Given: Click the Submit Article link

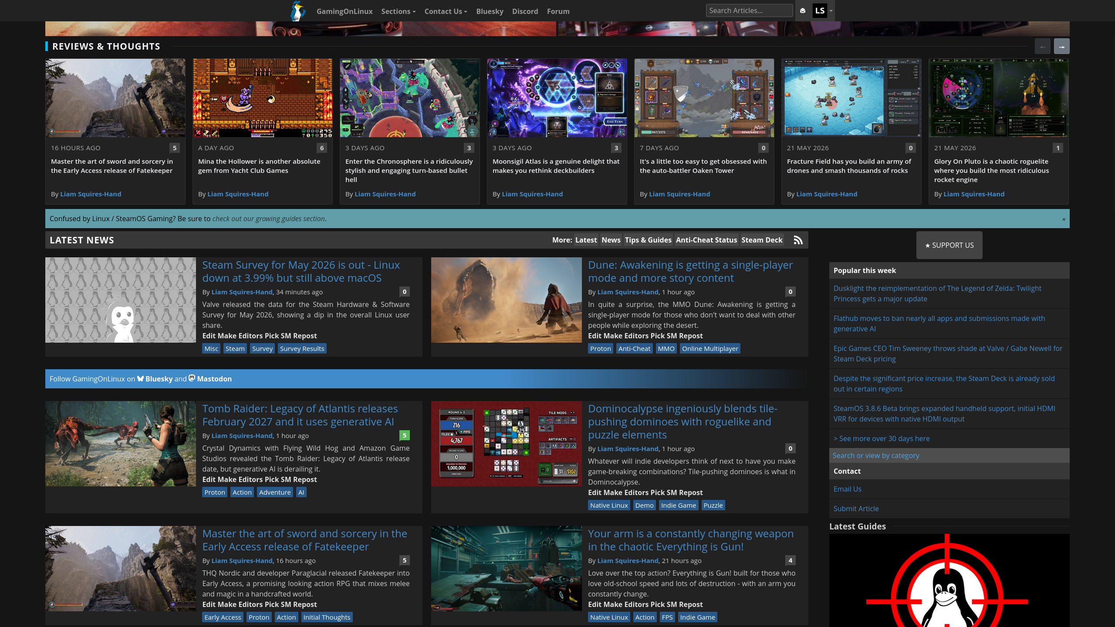Looking at the screenshot, I should 856,509.
